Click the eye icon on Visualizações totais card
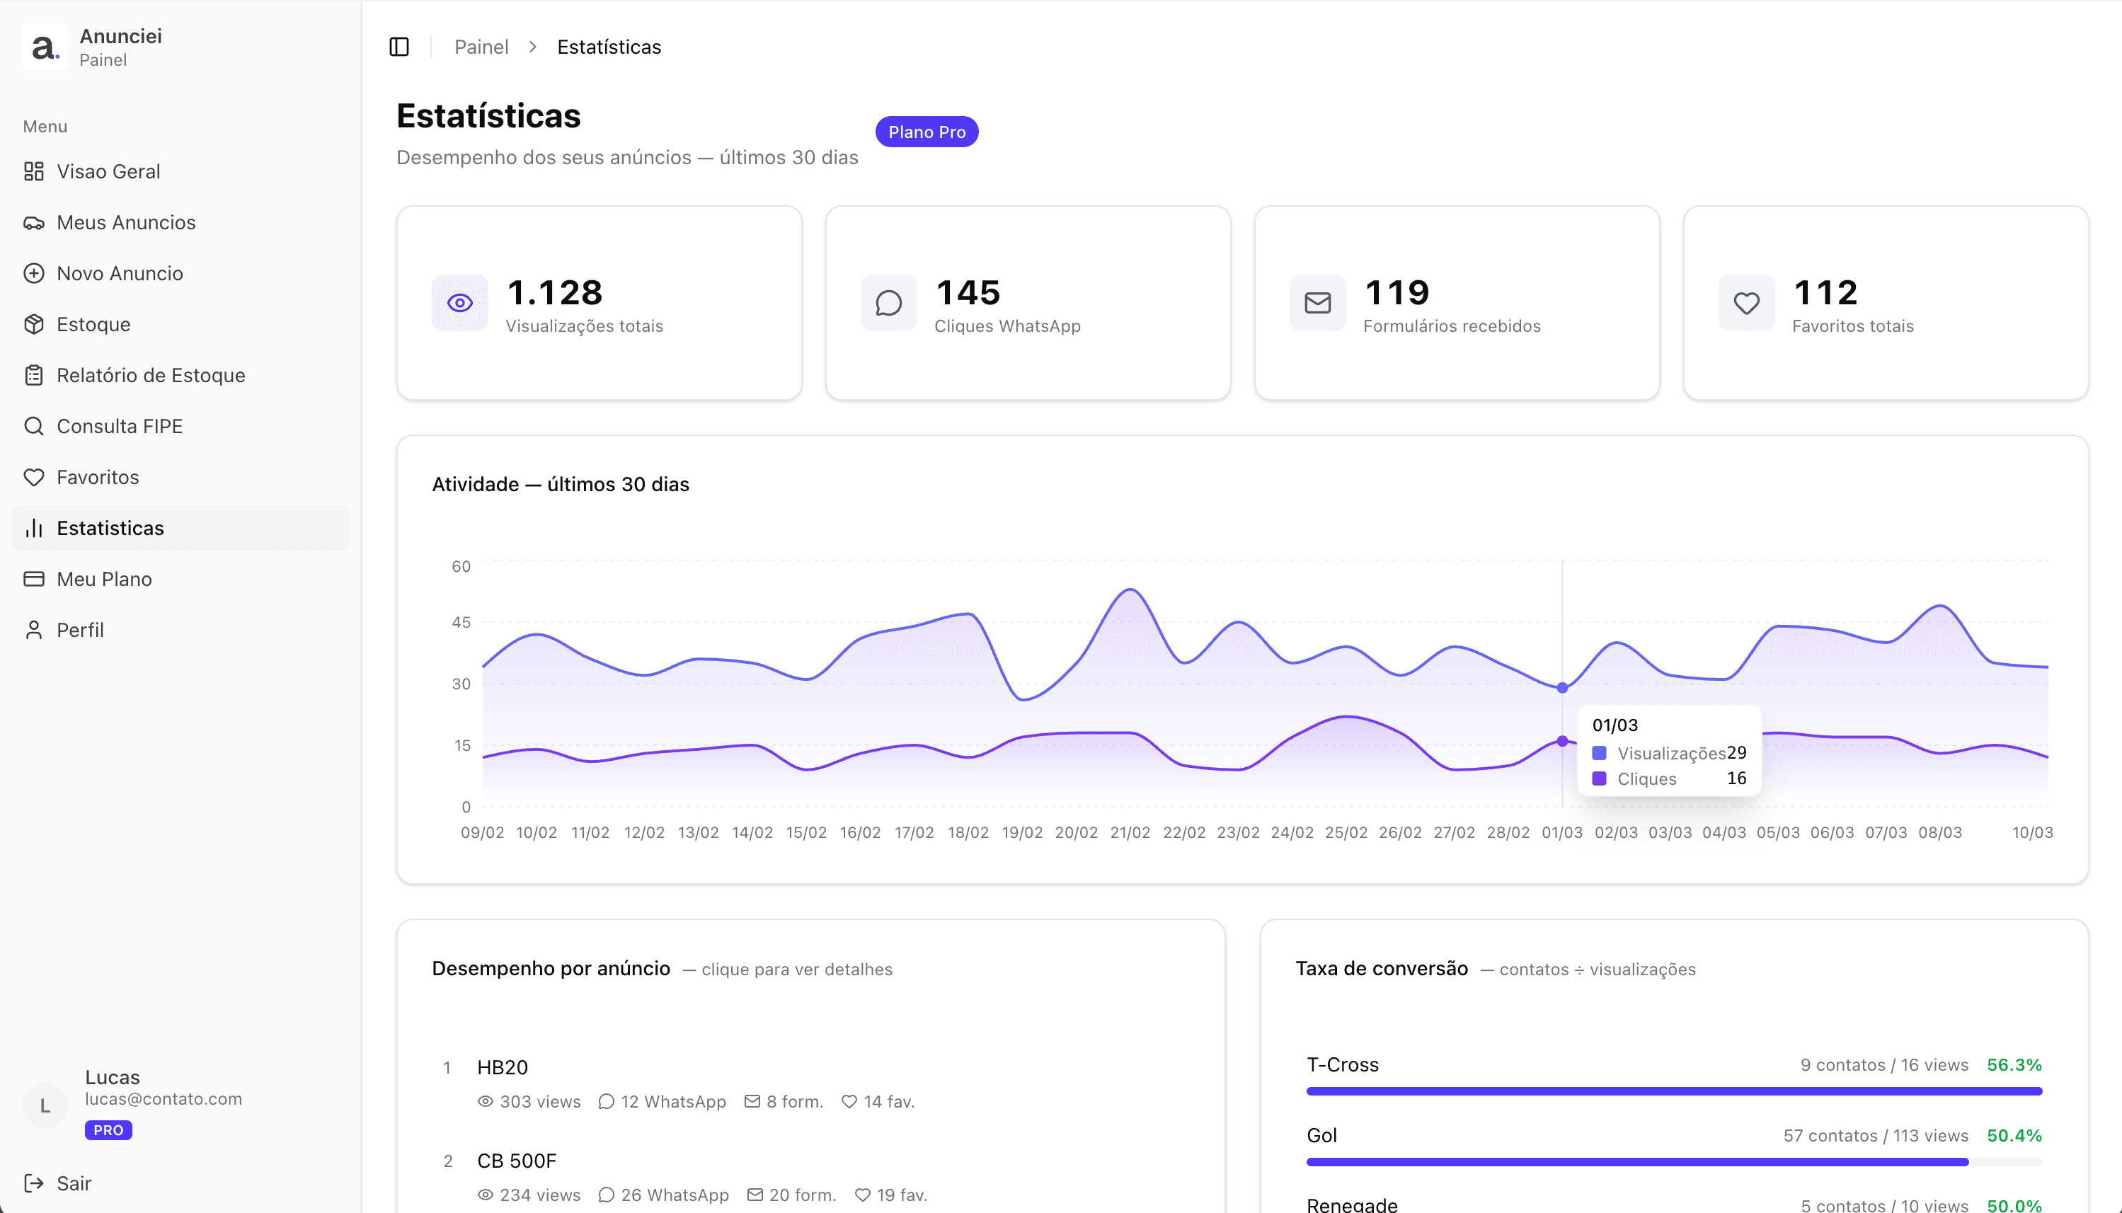The height and width of the screenshot is (1213, 2122). coord(459,302)
